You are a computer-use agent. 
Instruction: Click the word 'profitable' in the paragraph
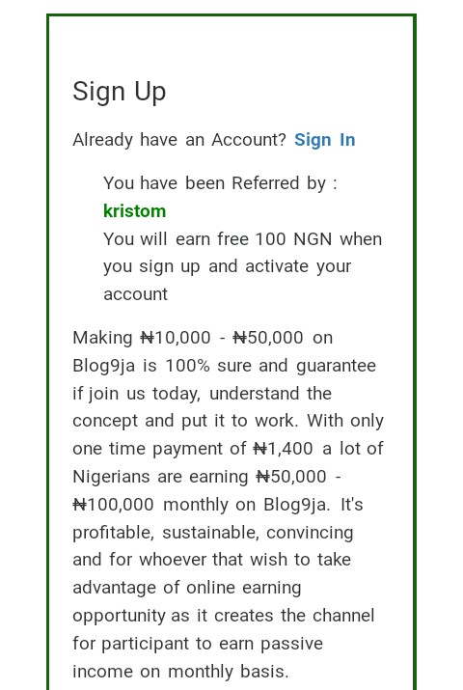tap(113, 533)
